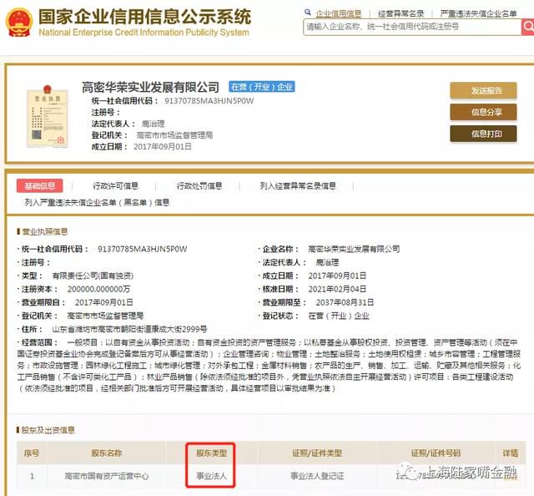534x496 pixels.
Task: Click the 证照/证件类型 column header
Action: (317, 453)
